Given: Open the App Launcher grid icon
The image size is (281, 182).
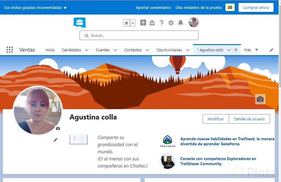Looking at the screenshot, I should (10, 50).
